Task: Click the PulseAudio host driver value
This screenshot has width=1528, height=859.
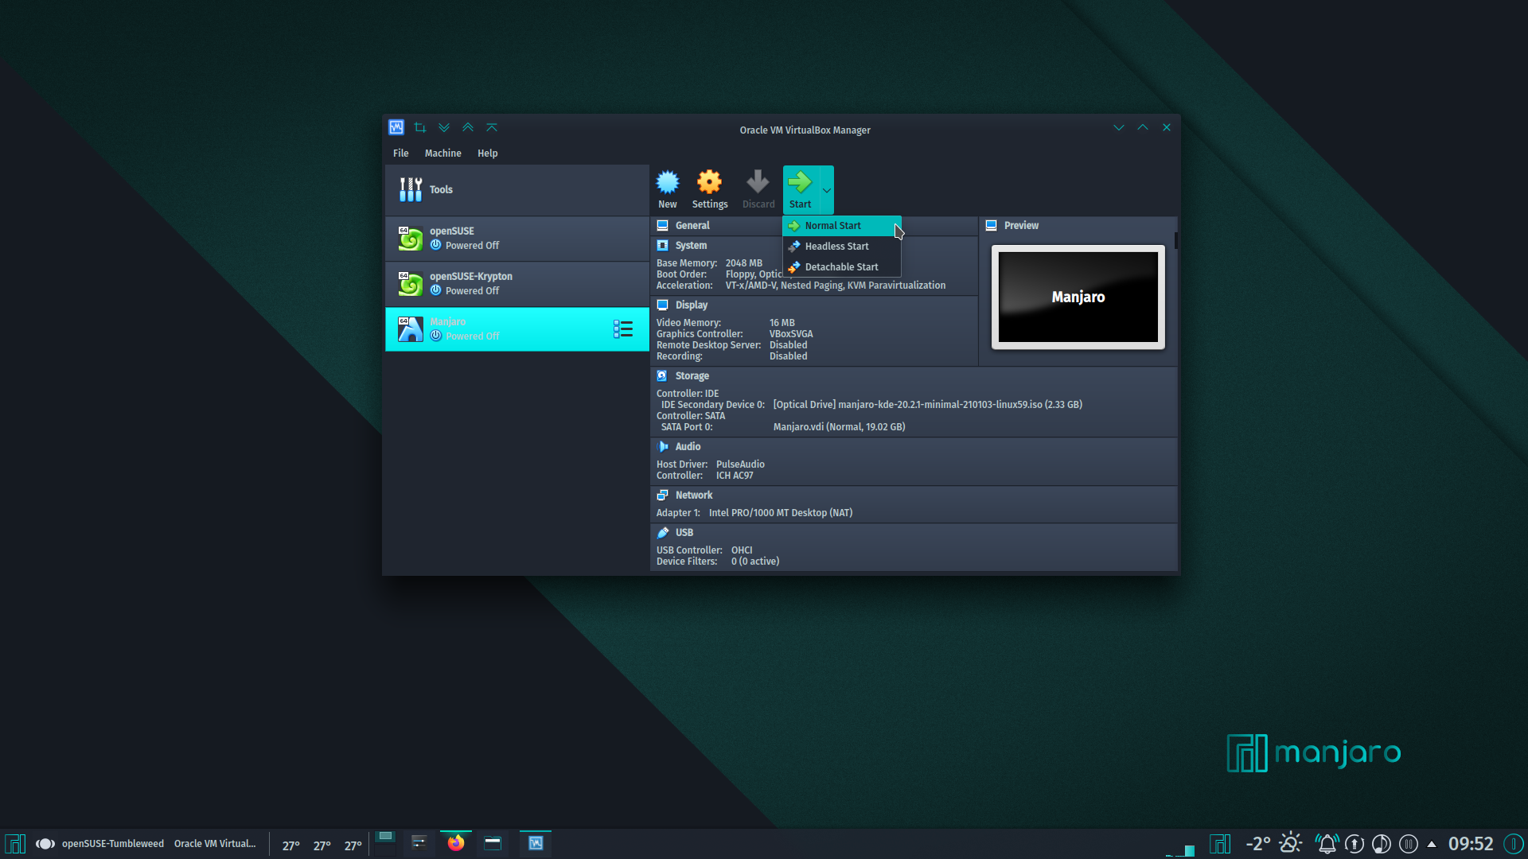Action: 740,464
